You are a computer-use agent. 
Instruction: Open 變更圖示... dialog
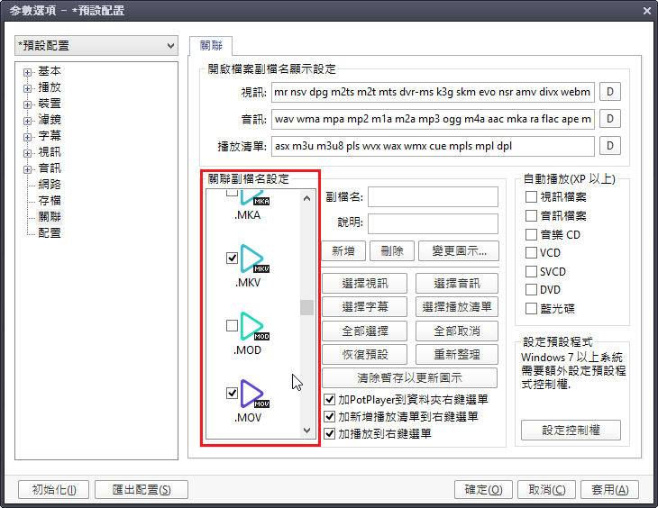(459, 251)
